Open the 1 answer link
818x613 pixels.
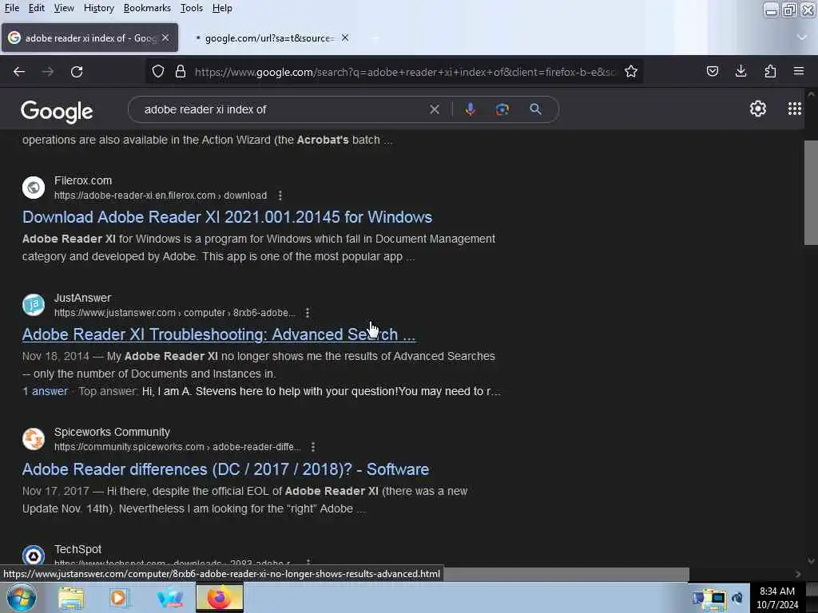tap(45, 391)
